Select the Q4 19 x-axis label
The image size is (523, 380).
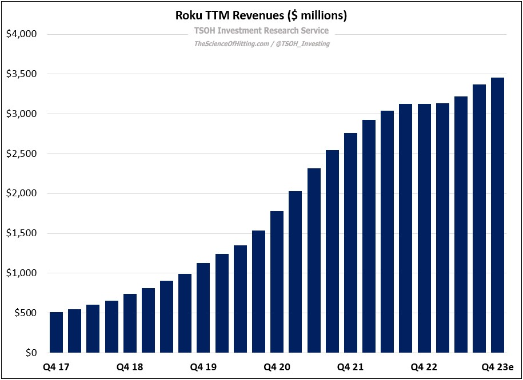203,367
